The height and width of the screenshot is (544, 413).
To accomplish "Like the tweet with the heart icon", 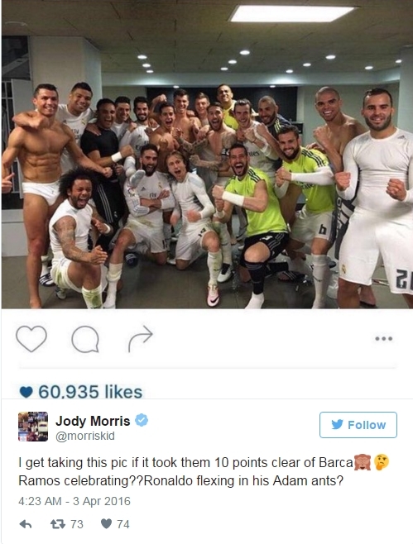I will 106,523.
